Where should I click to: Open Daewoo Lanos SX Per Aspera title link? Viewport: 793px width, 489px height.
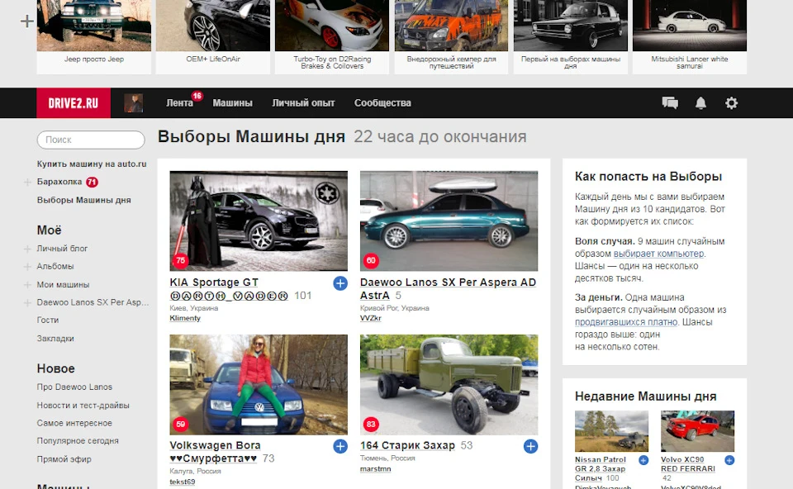tap(448, 289)
